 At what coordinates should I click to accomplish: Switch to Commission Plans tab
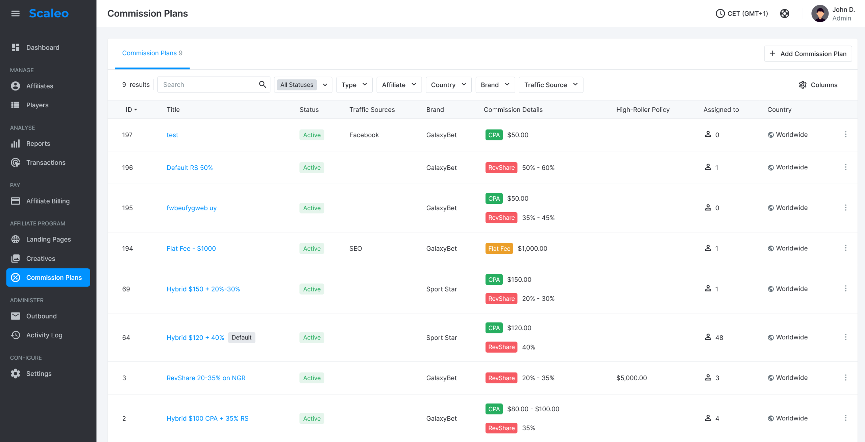(x=152, y=53)
